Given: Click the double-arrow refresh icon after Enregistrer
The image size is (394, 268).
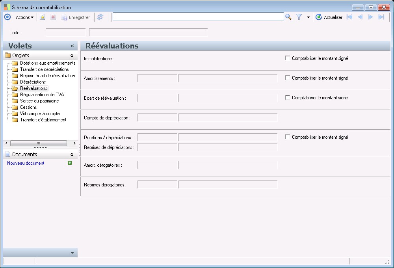Looking at the screenshot, I should click(x=100, y=17).
